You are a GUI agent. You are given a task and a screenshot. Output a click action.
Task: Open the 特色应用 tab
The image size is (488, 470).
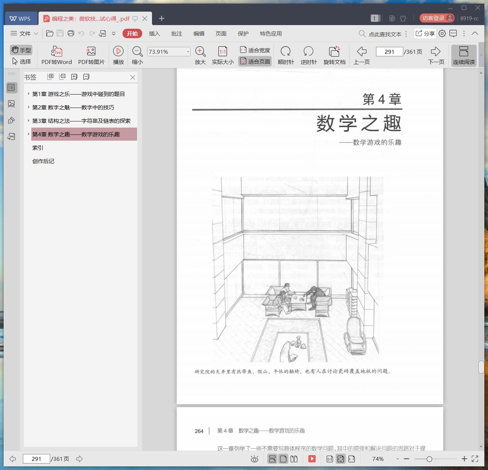(271, 33)
